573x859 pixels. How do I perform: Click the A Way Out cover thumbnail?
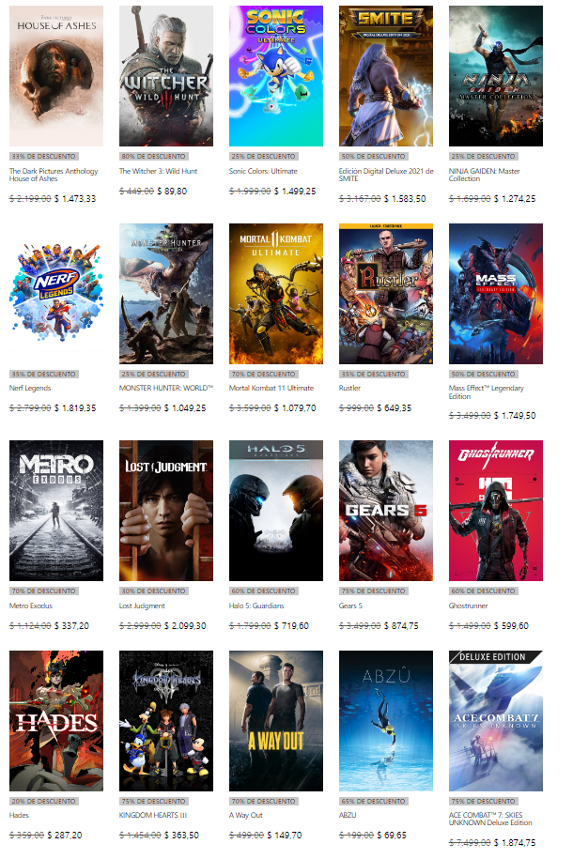coord(275,721)
